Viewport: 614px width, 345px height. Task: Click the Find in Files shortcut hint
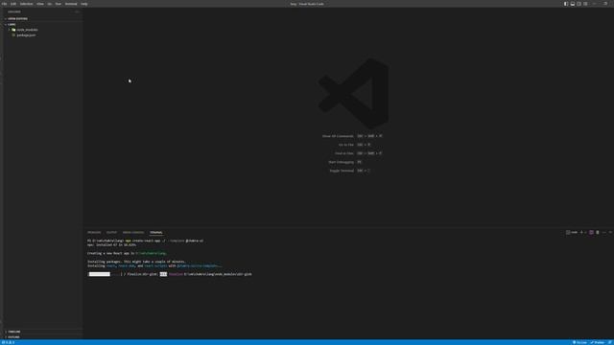(x=358, y=153)
